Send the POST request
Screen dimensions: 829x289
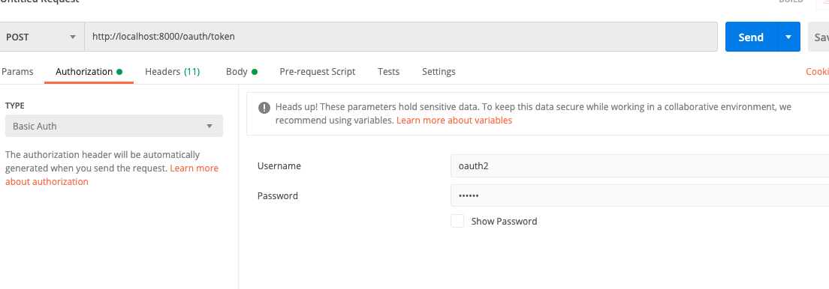(751, 37)
